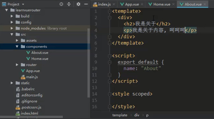
Task: Click div in the breadcrumb bar
Action: coord(137,115)
